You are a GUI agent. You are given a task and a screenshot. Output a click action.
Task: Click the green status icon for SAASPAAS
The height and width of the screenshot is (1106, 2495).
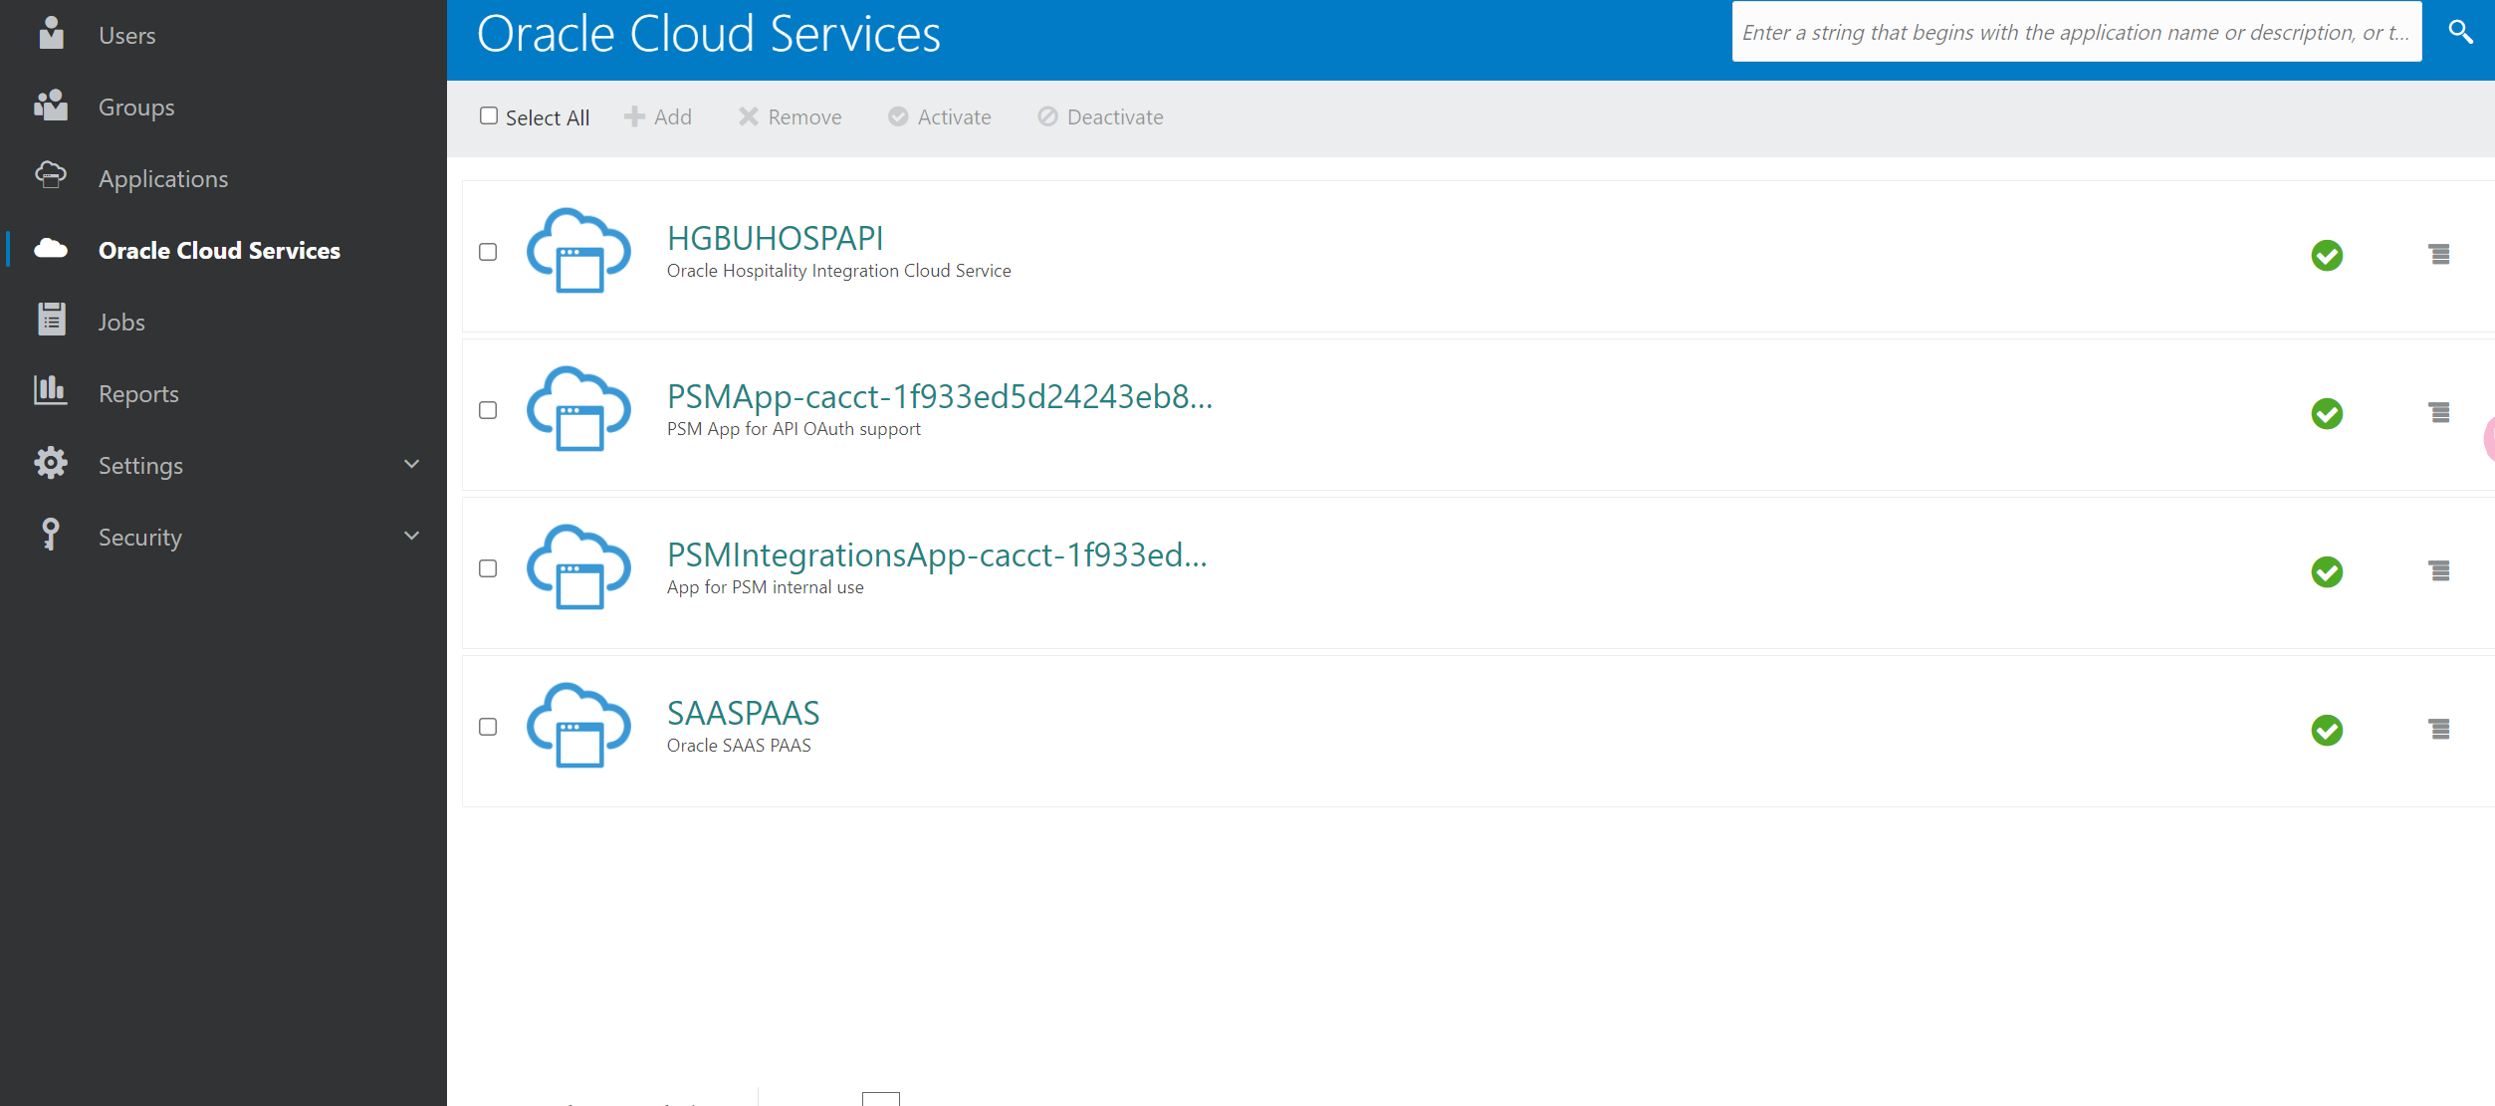(x=2326, y=730)
